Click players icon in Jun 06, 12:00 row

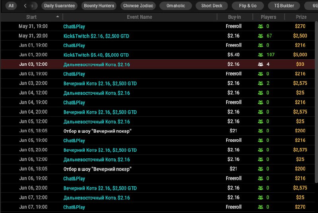click(260, 159)
